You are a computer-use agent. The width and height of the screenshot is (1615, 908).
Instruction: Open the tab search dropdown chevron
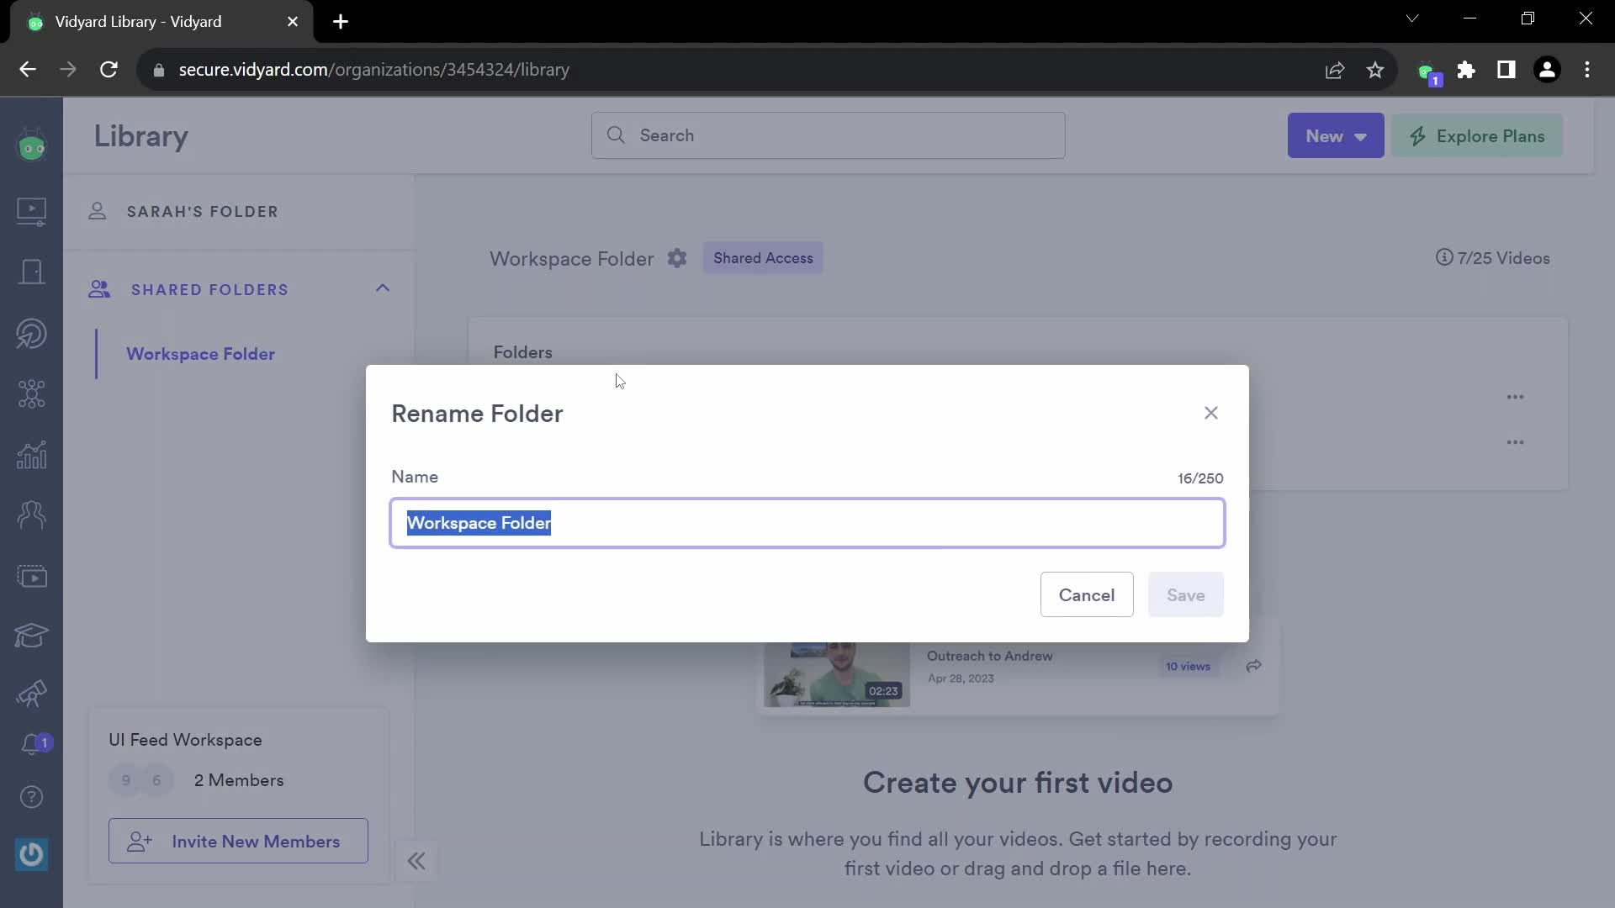pyautogui.click(x=1412, y=18)
